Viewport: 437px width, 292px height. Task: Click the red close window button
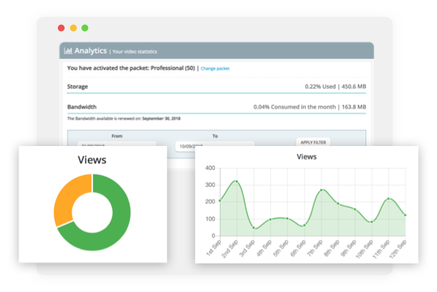62,28
